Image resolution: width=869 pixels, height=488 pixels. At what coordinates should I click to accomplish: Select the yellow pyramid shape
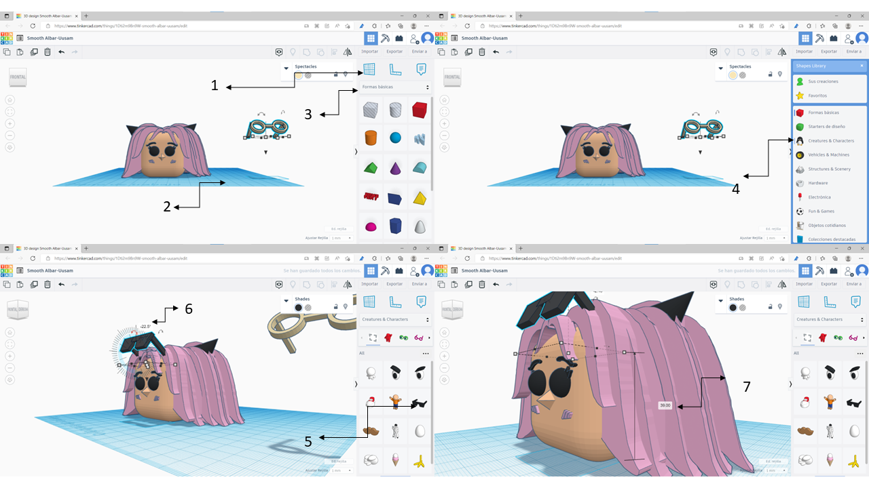pyautogui.click(x=420, y=198)
